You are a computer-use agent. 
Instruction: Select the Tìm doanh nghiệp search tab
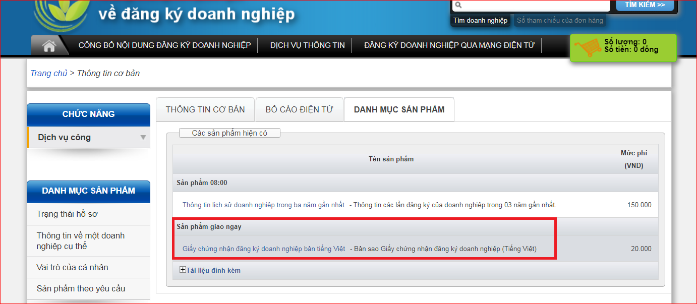tap(480, 21)
